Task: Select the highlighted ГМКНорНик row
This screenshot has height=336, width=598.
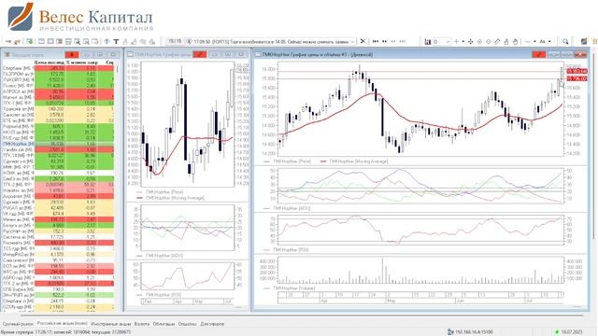Action: point(58,144)
